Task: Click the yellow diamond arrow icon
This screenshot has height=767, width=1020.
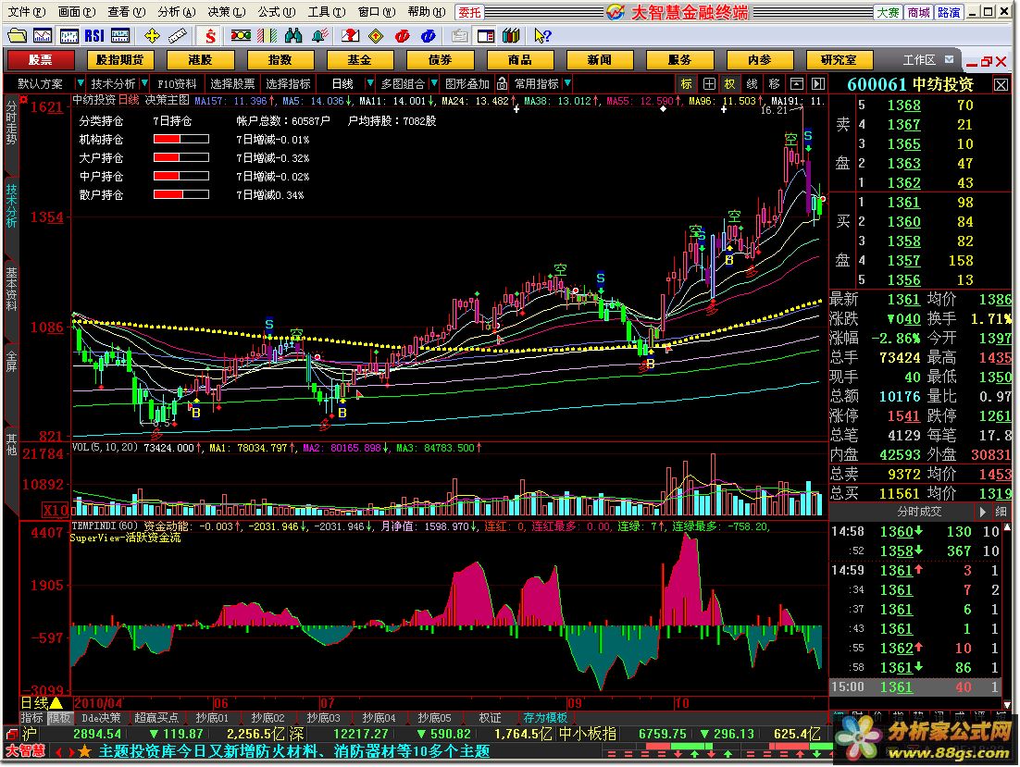Action: 376,36
